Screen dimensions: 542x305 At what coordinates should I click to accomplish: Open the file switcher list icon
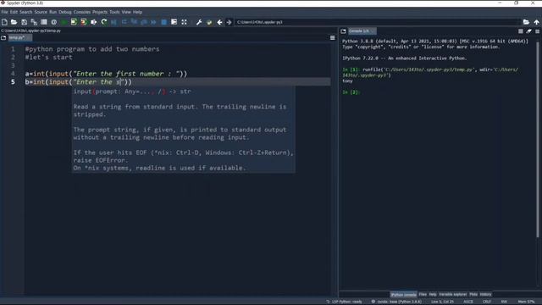coord(44,22)
